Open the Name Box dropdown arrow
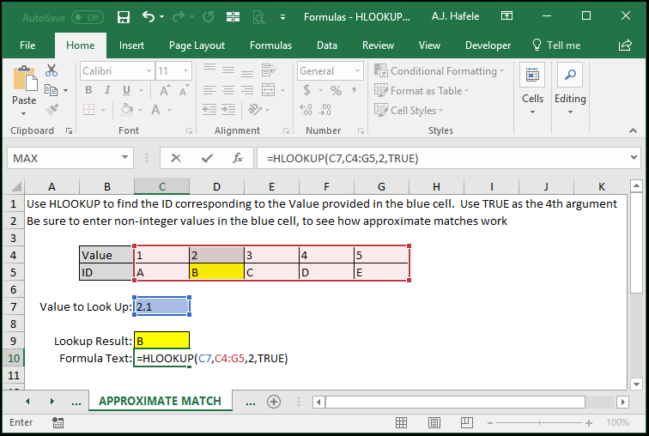The height and width of the screenshot is (436, 649). coord(124,158)
